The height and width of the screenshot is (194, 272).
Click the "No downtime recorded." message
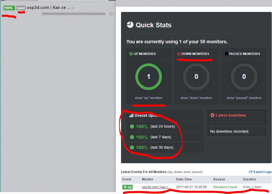[230, 131]
